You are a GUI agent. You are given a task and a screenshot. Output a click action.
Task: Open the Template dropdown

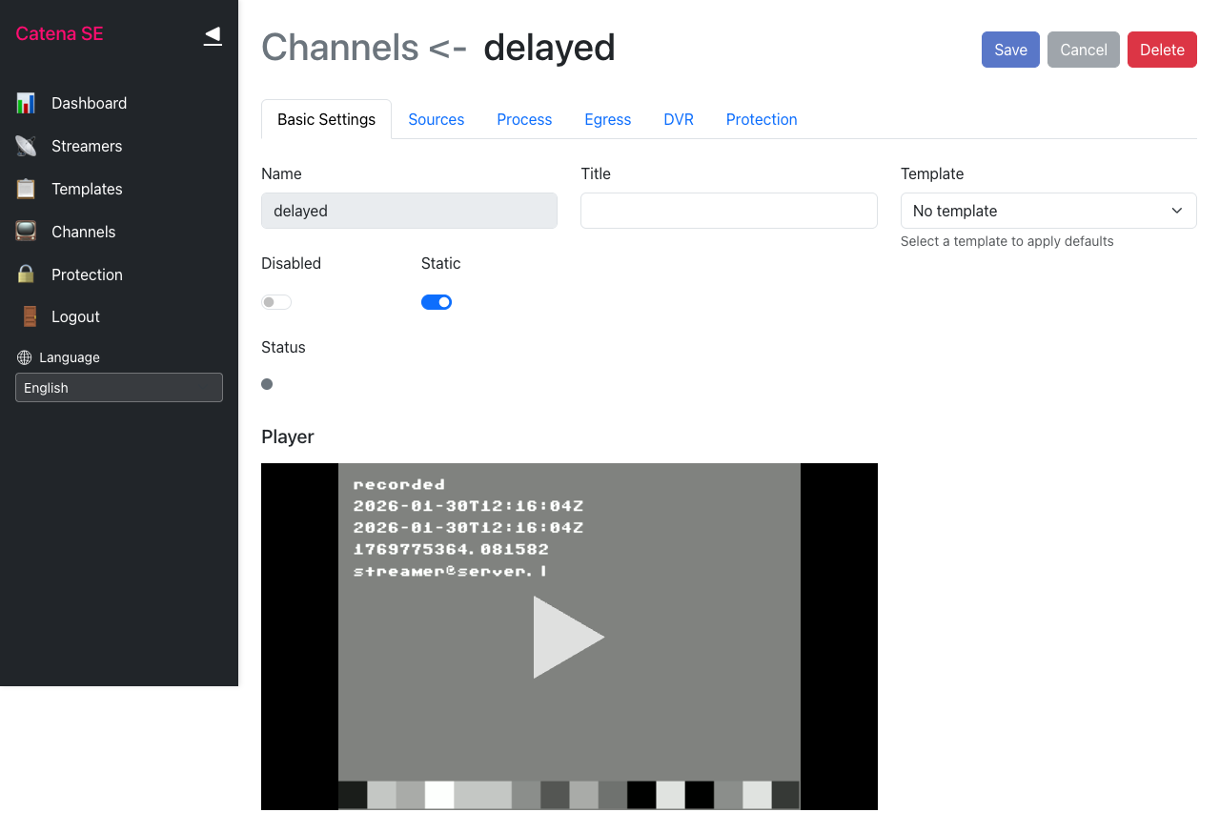1048,211
